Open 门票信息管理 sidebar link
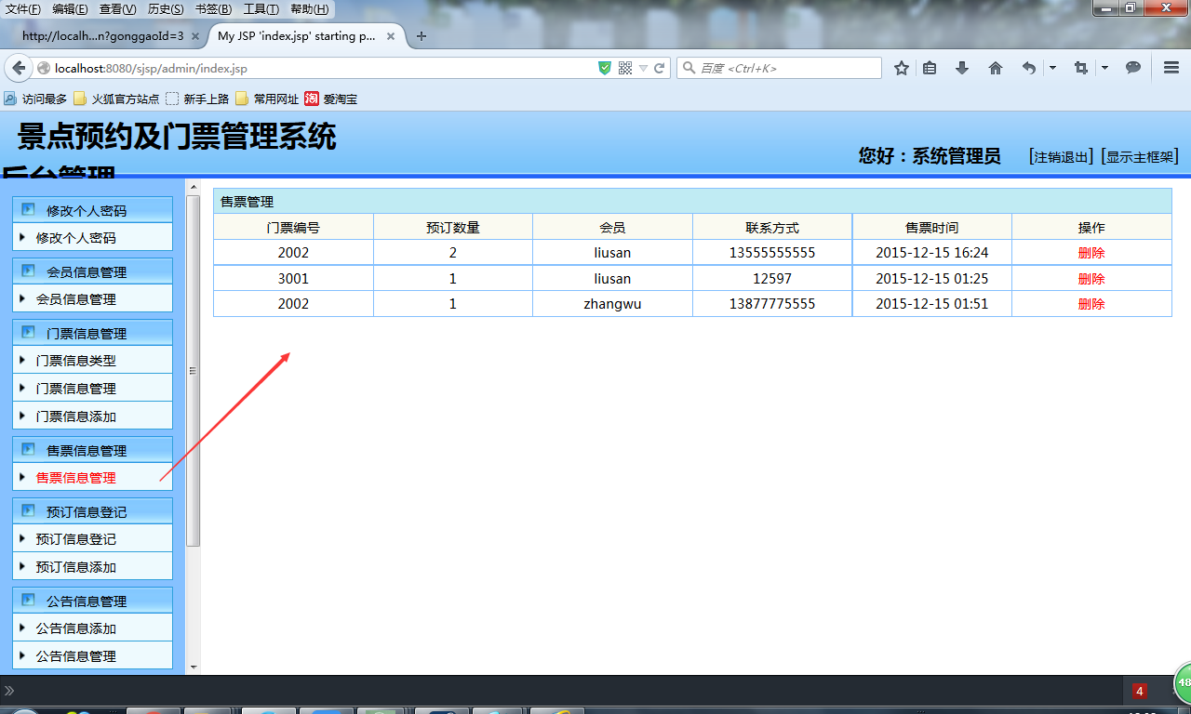 pos(76,389)
